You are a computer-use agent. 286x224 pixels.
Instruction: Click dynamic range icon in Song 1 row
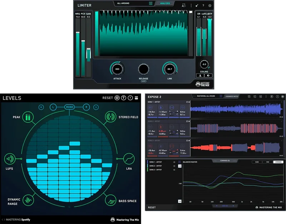[182, 108]
